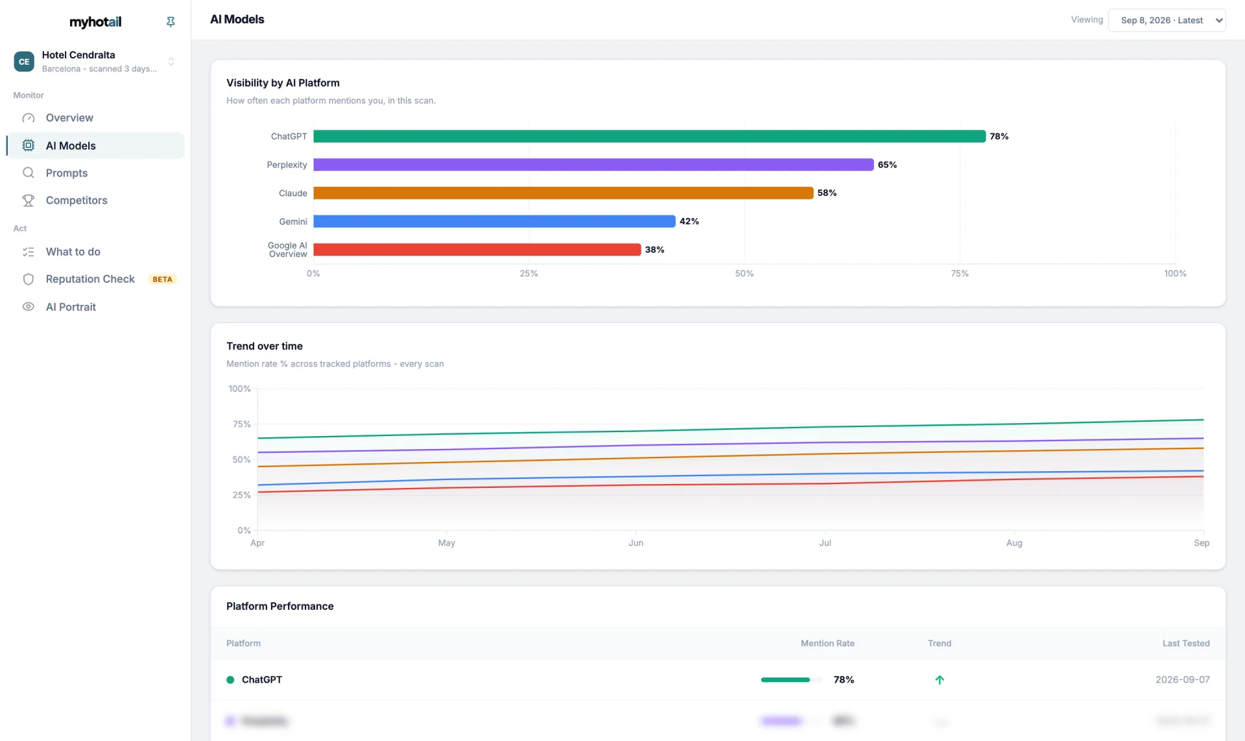The image size is (1245, 741).
Task: Click the 78% label beside the ChatGPT bar
Action: point(999,136)
